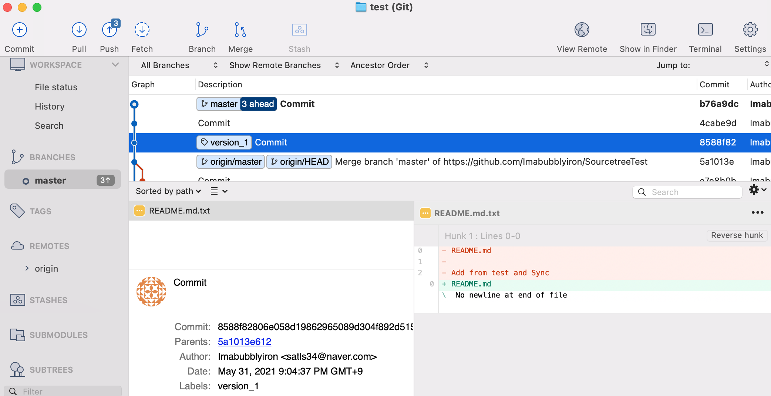Image resolution: width=771 pixels, height=396 pixels.
Task: Click the Branches section icon
Action: [x=17, y=157]
